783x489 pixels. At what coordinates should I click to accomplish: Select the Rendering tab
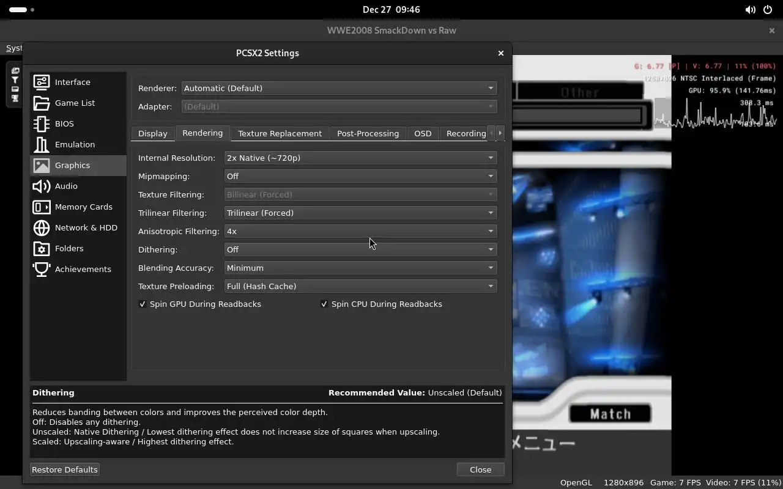(202, 133)
